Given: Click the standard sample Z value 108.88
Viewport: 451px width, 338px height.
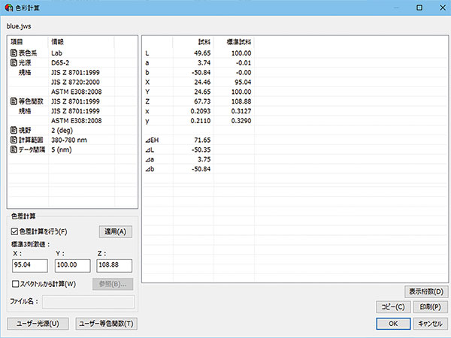Looking at the screenshot, I should coord(241,101).
